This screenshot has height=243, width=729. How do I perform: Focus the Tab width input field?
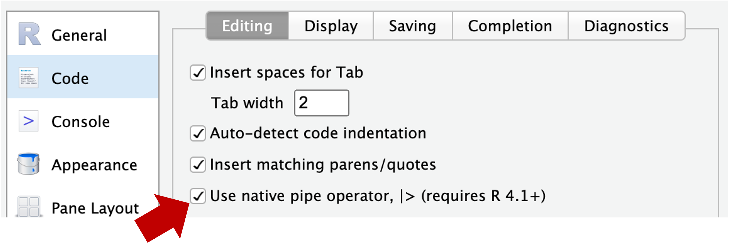(322, 103)
